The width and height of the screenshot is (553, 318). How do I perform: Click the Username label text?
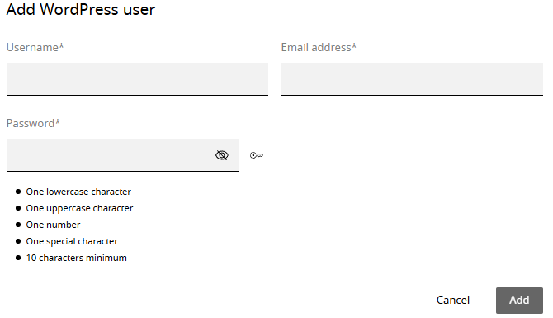pos(32,47)
